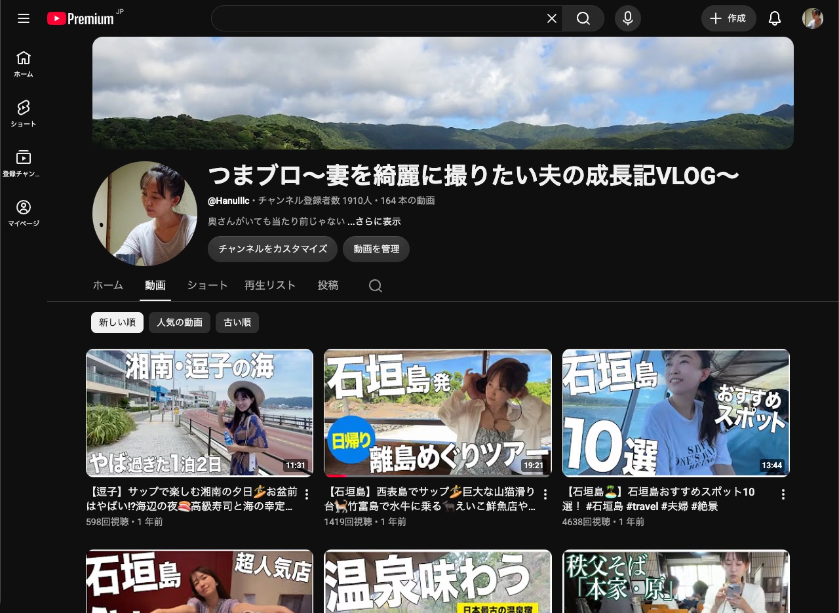Click the channel banner image
Viewport: 839px width, 613px height.
pos(443,93)
